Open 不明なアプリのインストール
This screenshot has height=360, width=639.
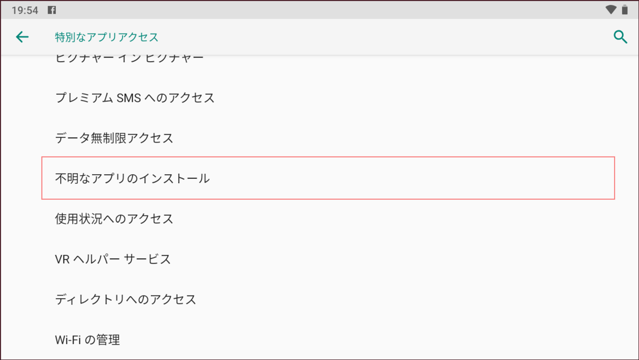pyautogui.click(x=133, y=178)
